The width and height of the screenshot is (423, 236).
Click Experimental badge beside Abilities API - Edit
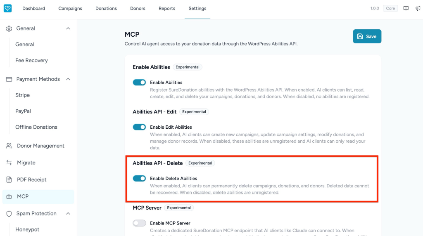(x=194, y=112)
